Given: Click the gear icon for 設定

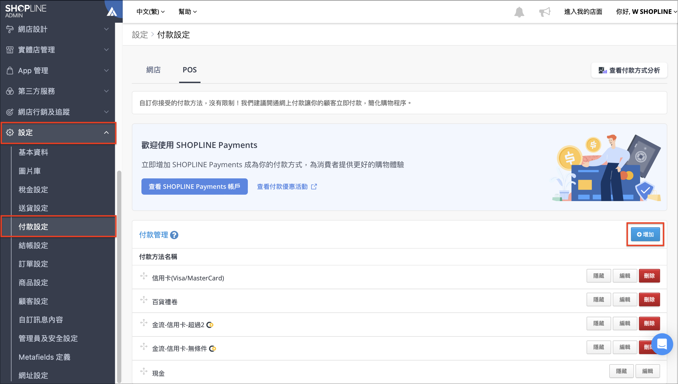Looking at the screenshot, I should click(x=10, y=132).
